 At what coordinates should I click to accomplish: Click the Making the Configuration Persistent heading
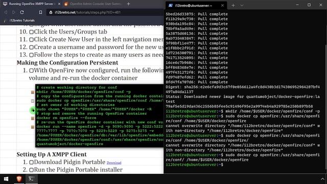67,62
